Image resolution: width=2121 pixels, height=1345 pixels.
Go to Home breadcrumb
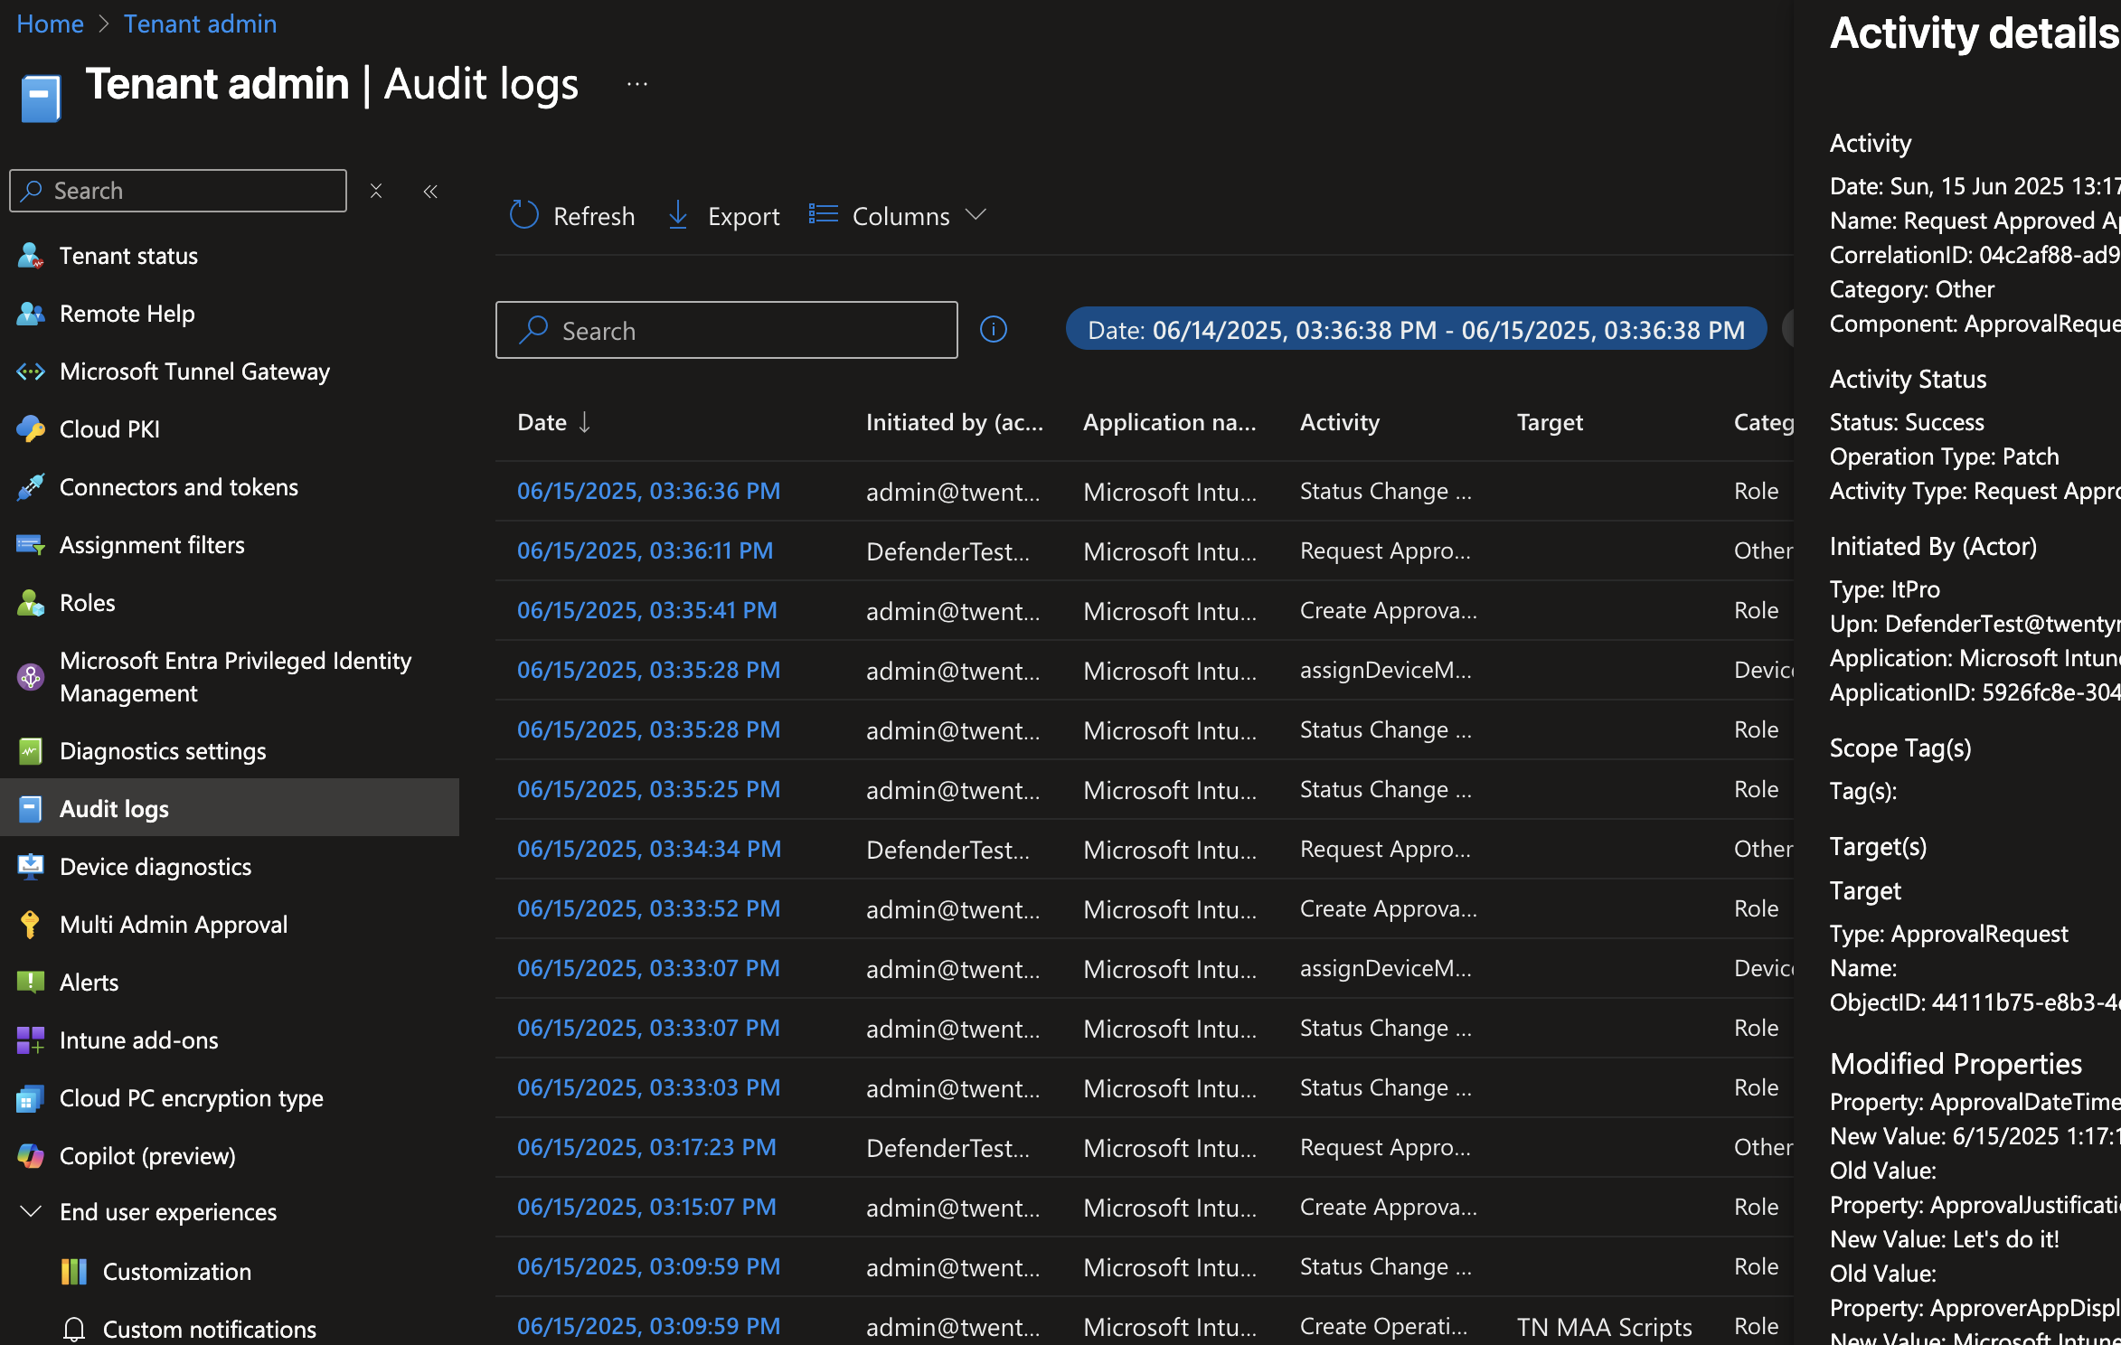point(50,24)
